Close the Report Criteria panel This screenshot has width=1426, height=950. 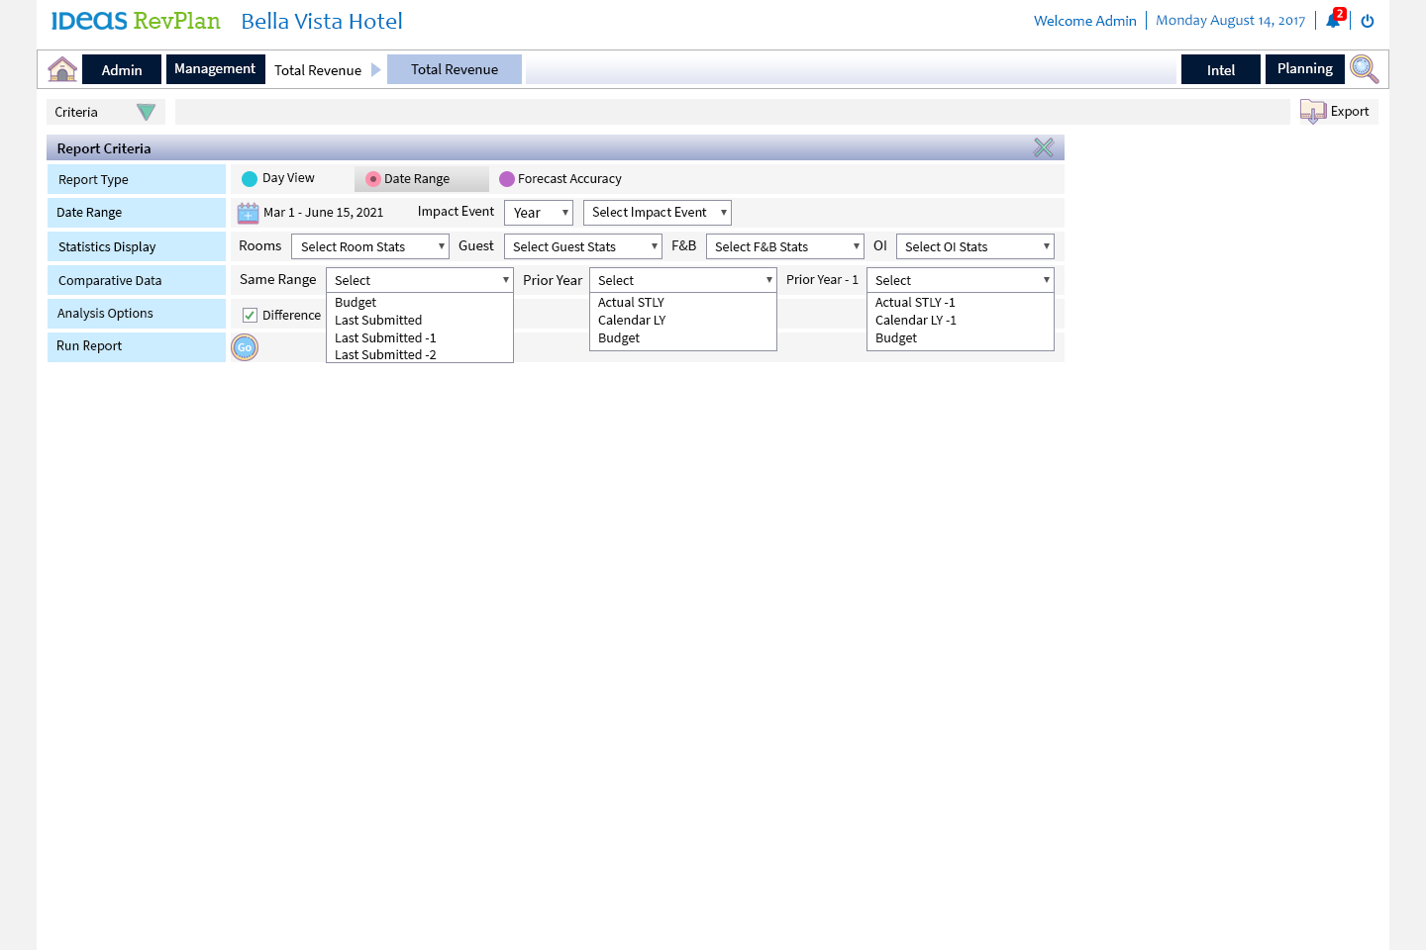[1044, 148]
